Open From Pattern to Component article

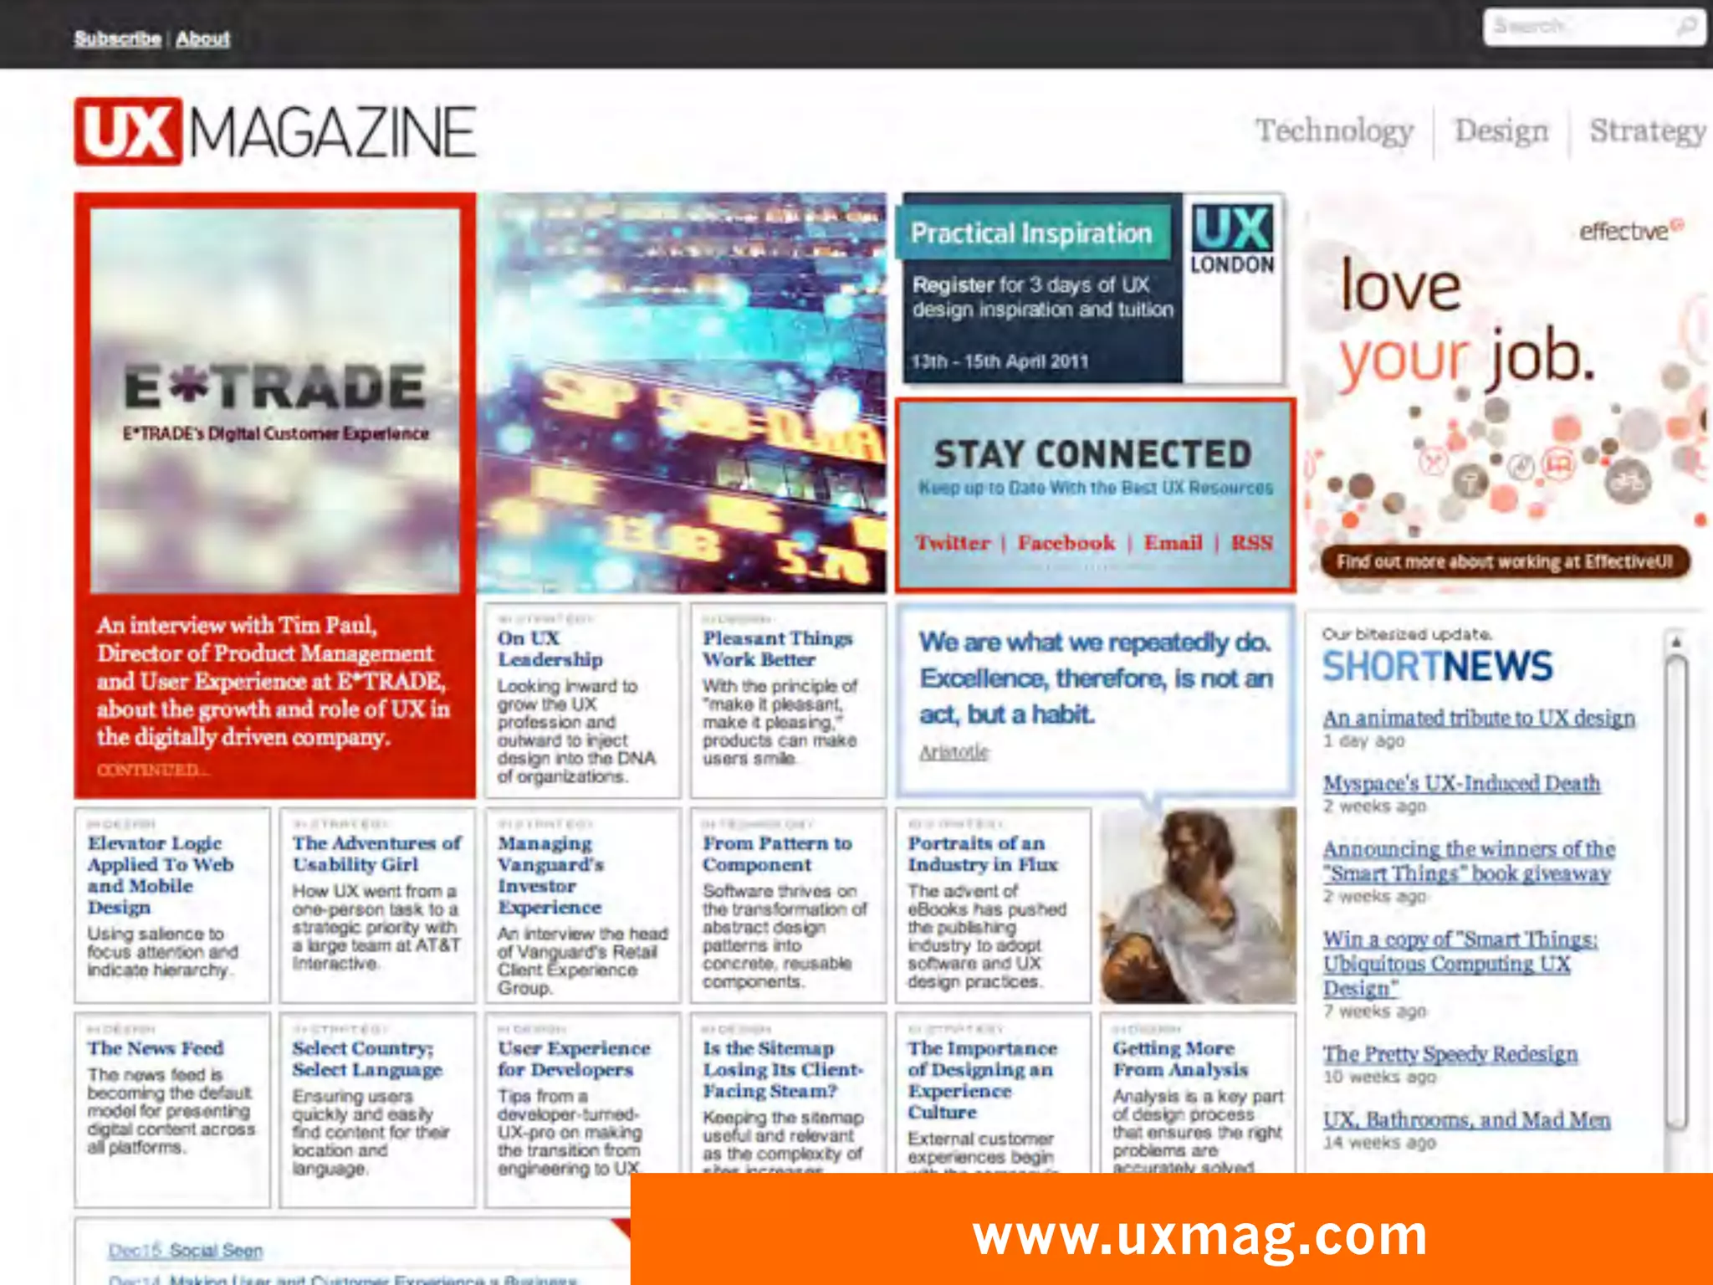777,853
